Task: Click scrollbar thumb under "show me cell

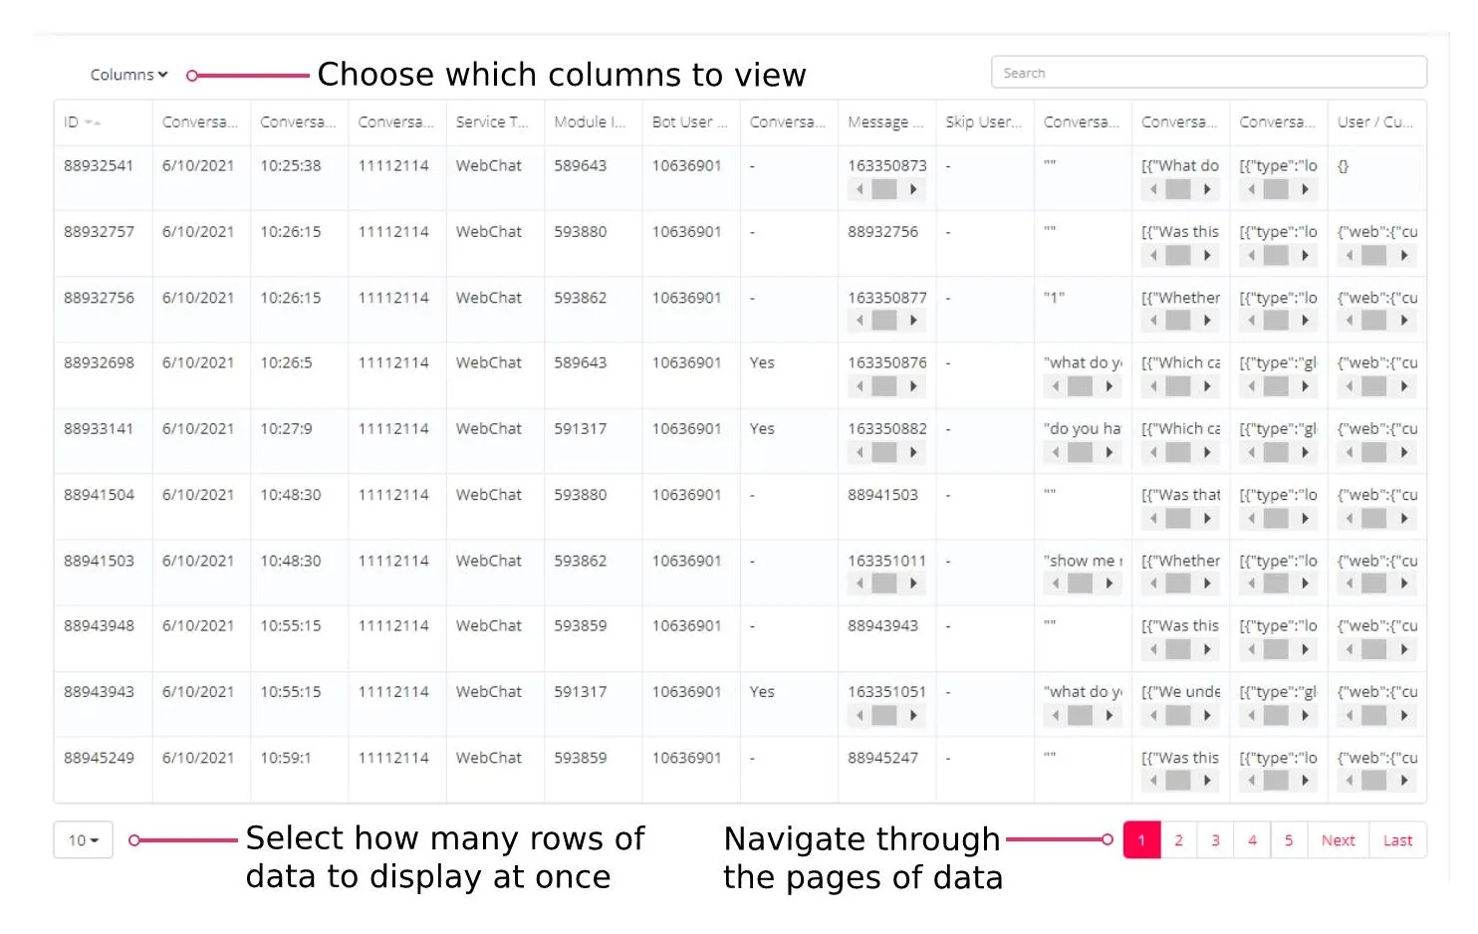Action: pyautogui.click(x=1081, y=584)
